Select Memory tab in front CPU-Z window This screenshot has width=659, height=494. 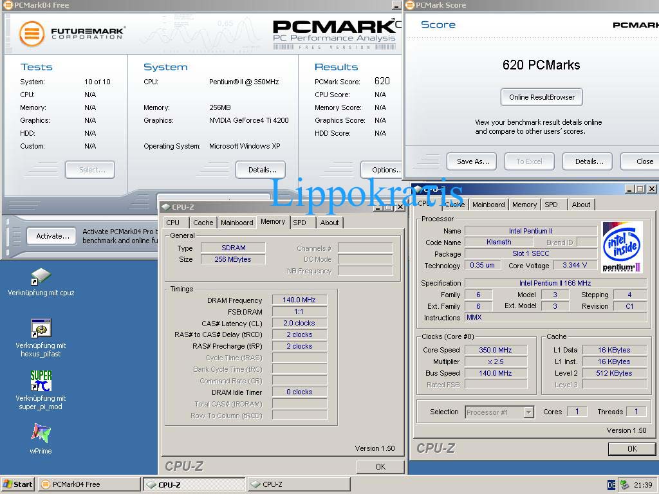pos(273,221)
